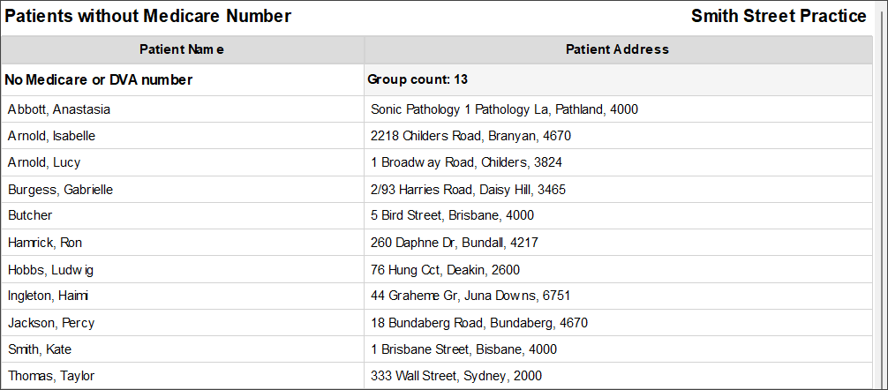Click the Patients without Medicare Number heading
This screenshot has height=390, width=888.
pyautogui.click(x=147, y=17)
